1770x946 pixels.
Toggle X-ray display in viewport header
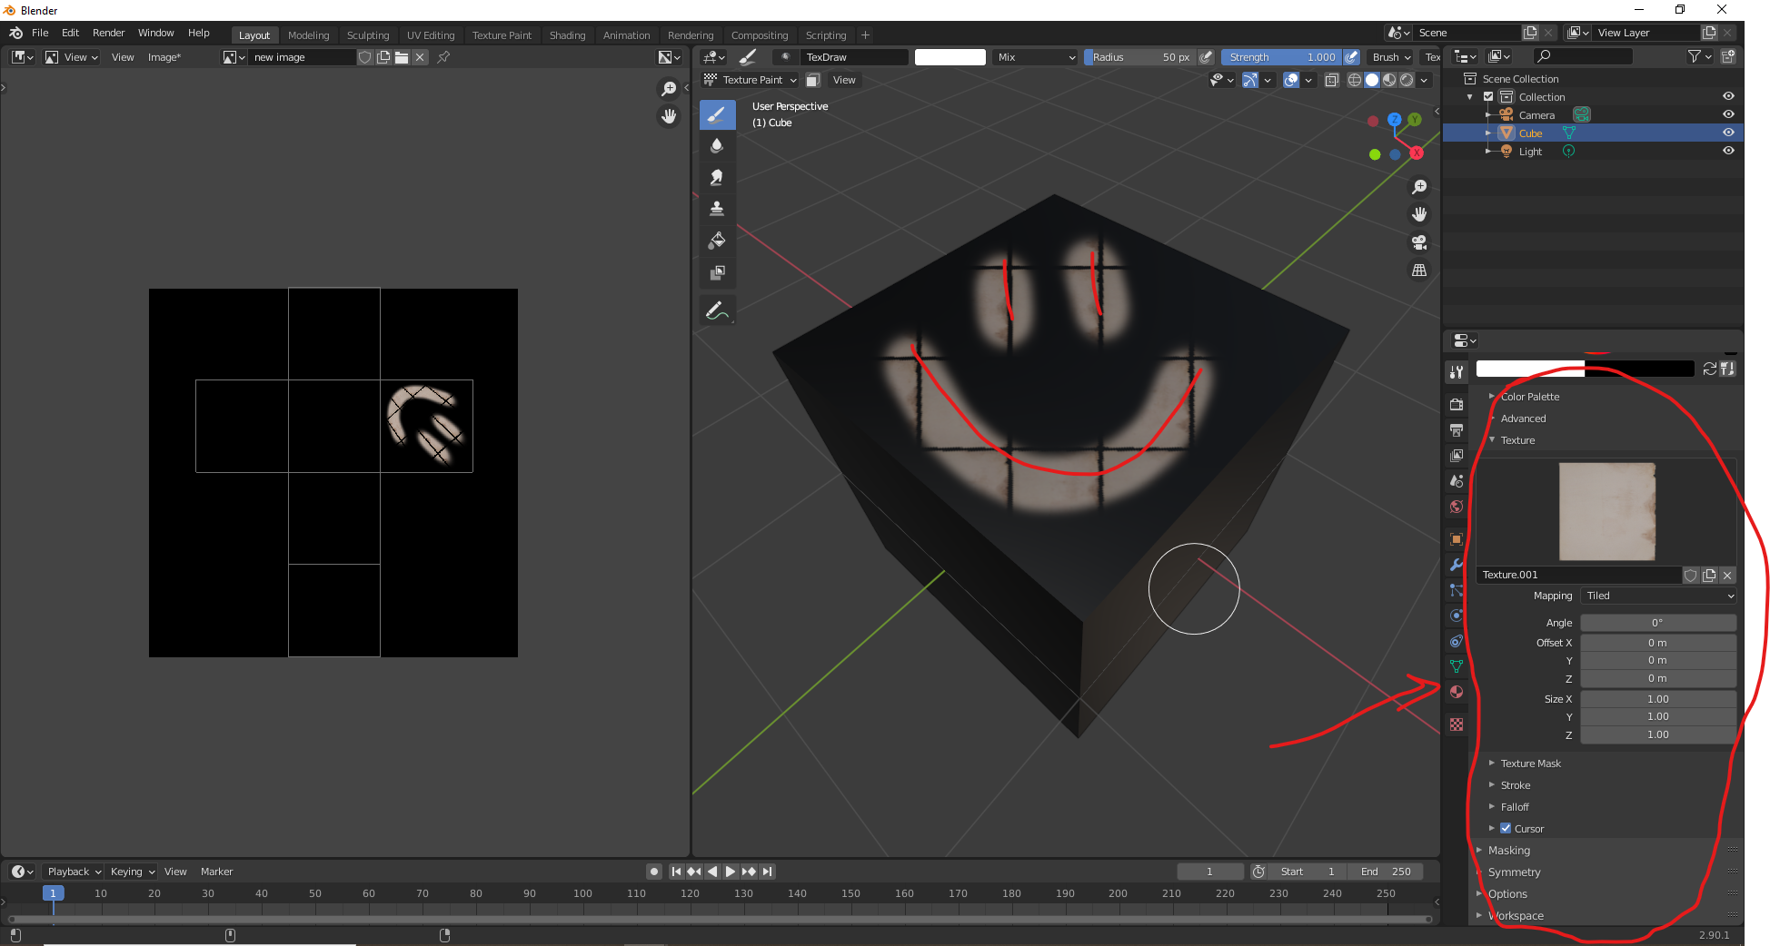(1332, 80)
